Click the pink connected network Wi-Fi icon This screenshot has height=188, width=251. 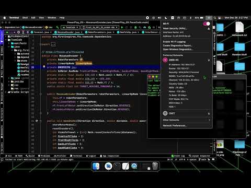(165, 60)
